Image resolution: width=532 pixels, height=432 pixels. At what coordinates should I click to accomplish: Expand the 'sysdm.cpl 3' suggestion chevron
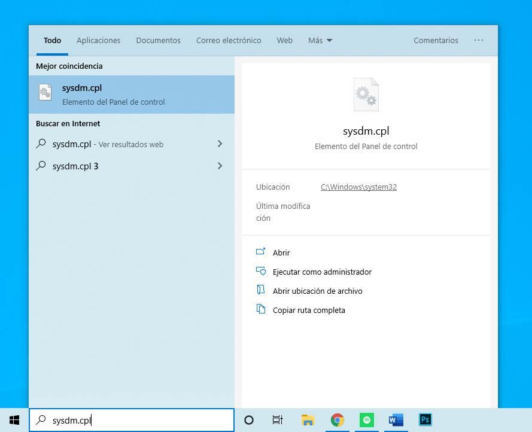220,166
